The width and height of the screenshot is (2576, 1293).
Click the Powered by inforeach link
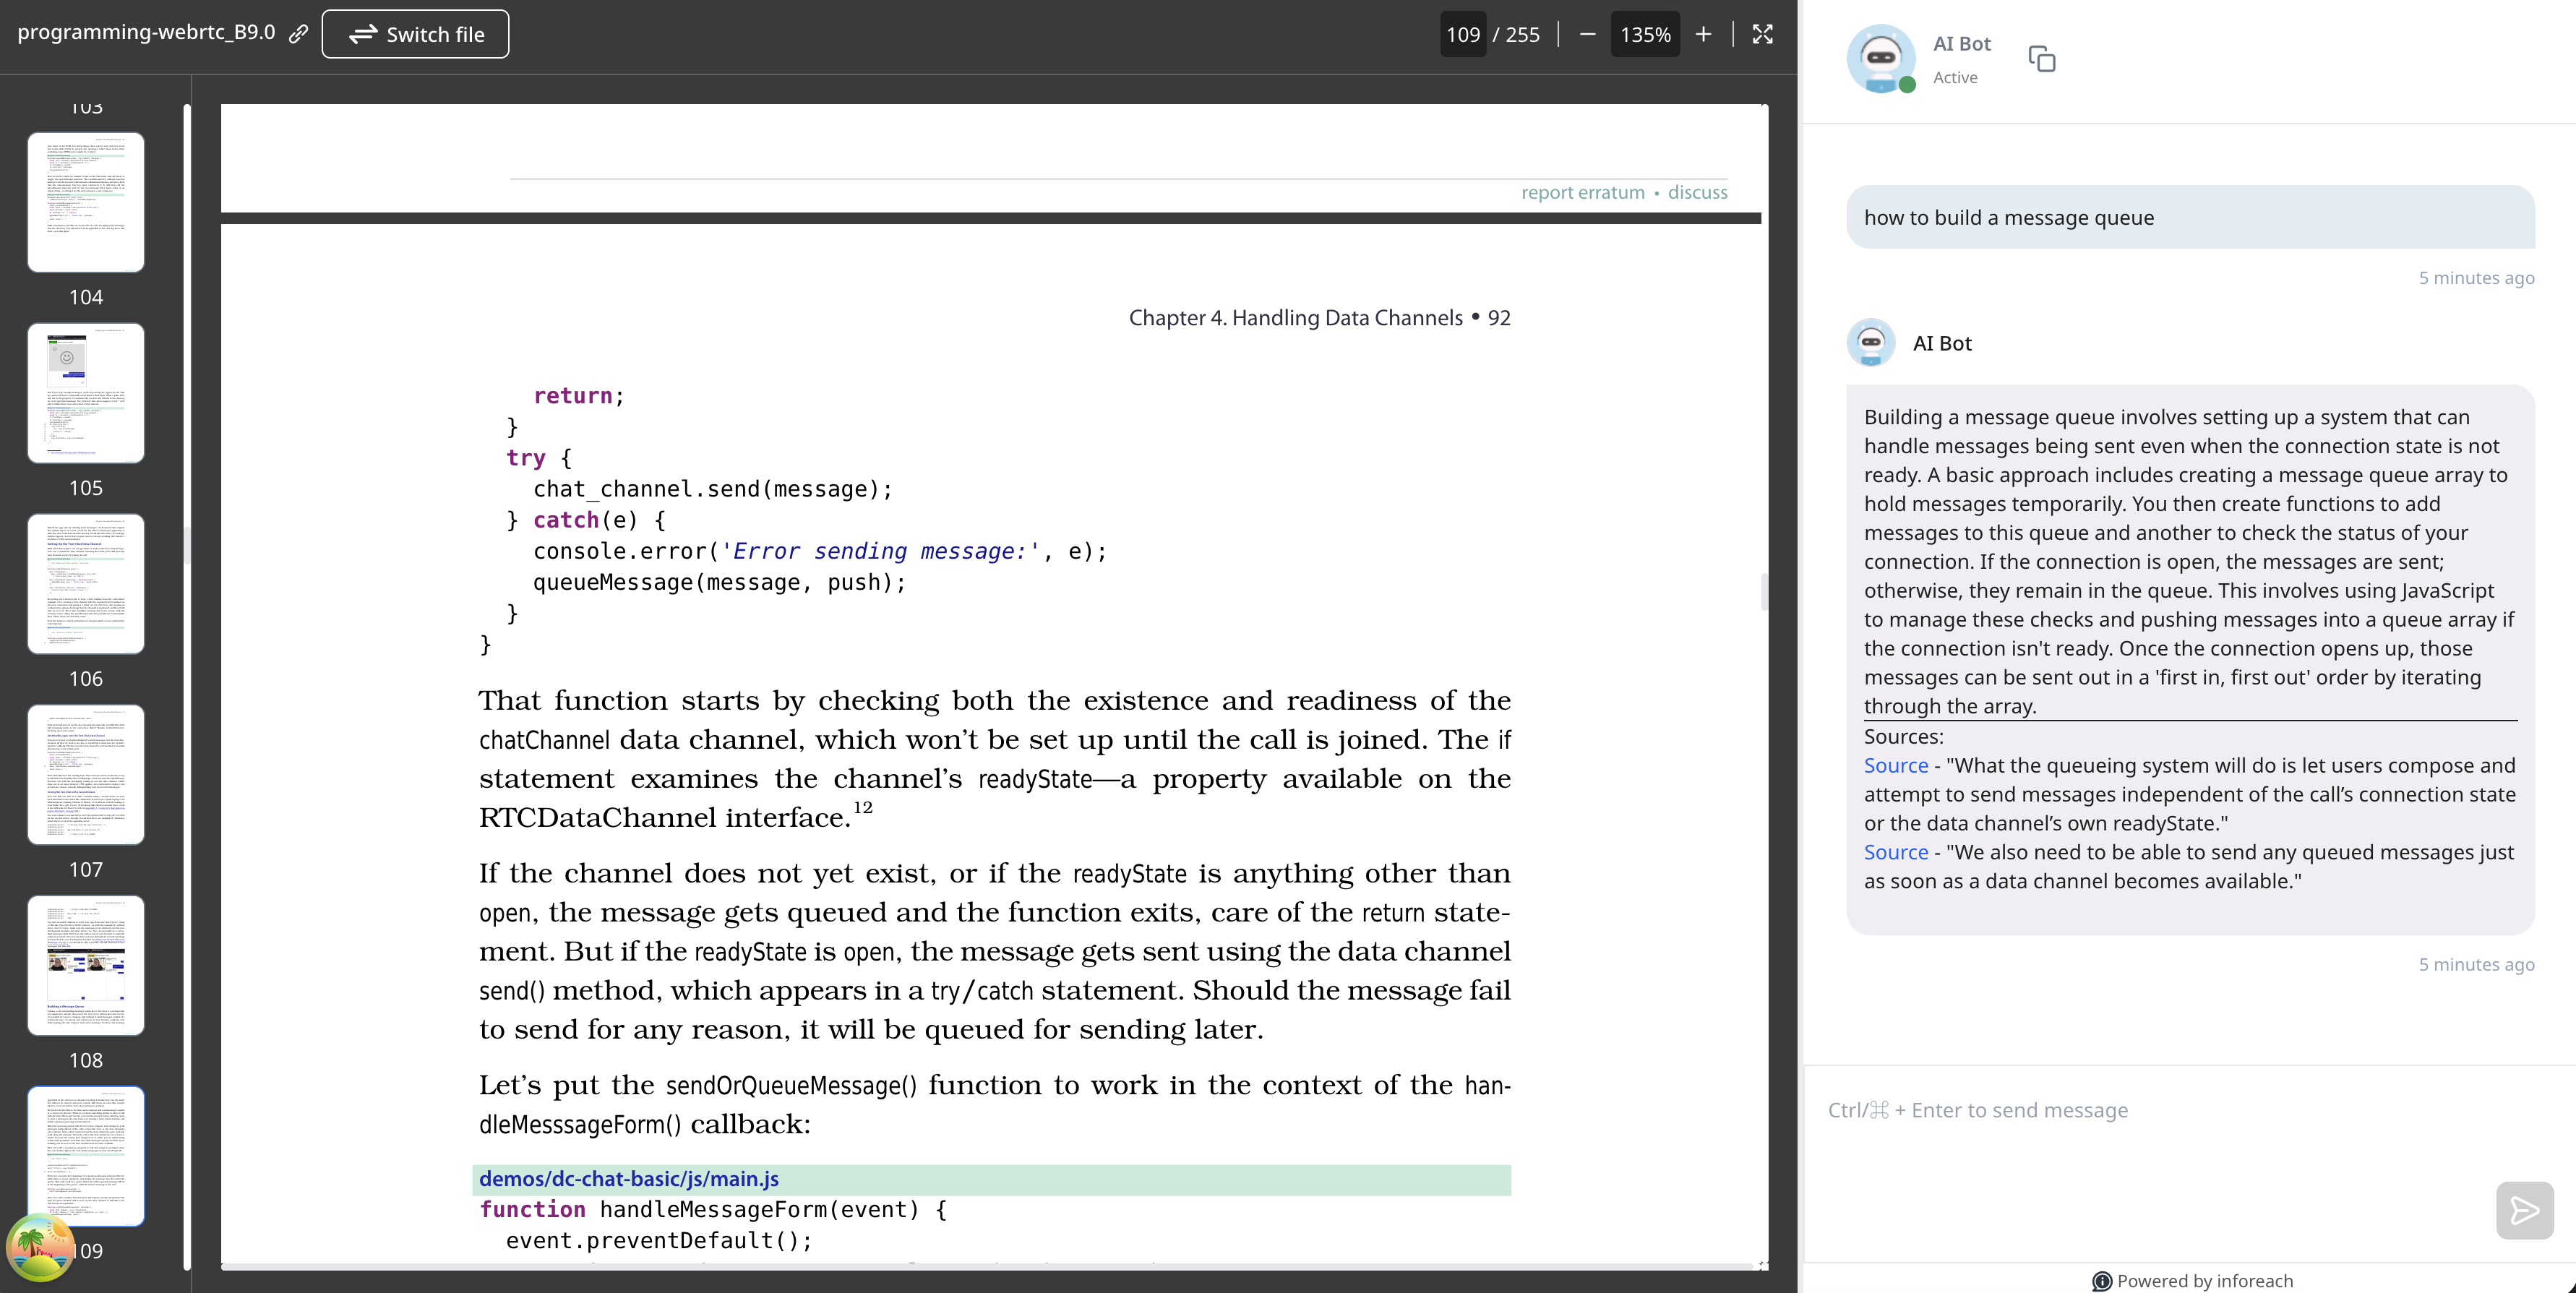click(x=2192, y=1281)
